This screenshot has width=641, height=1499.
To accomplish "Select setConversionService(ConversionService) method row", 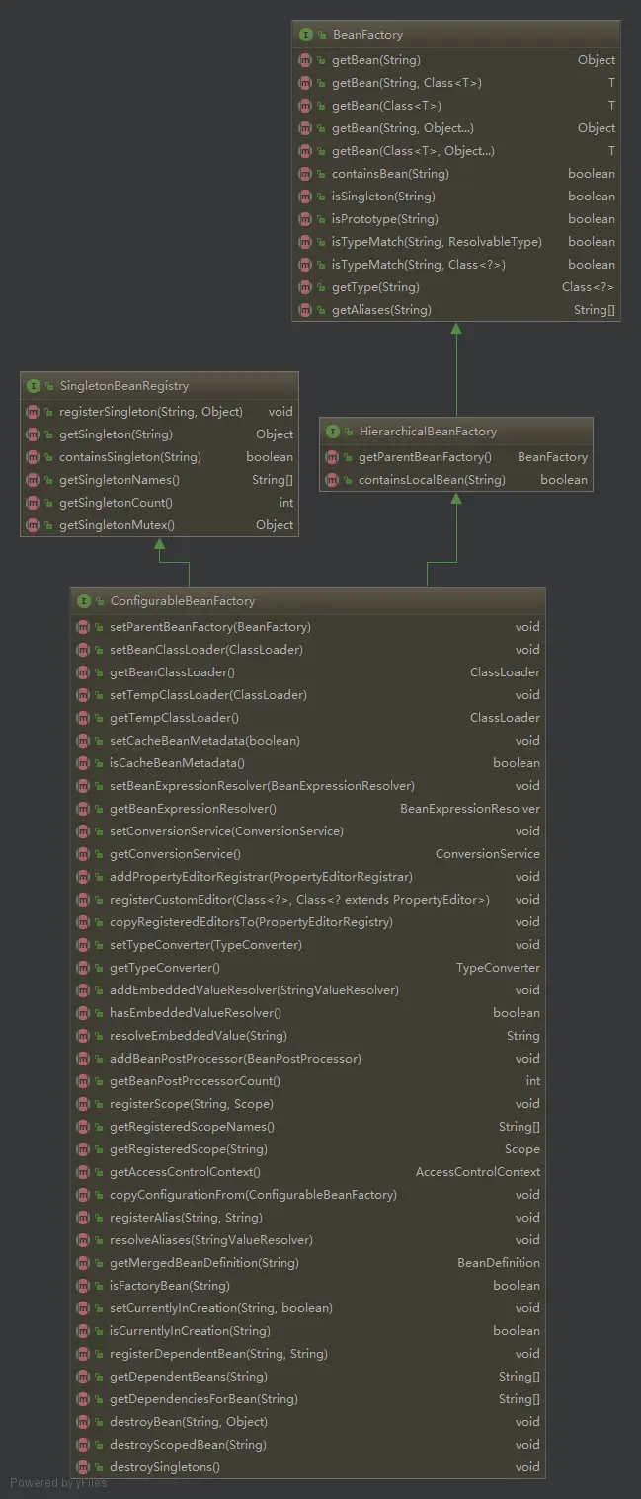I will tap(308, 831).
